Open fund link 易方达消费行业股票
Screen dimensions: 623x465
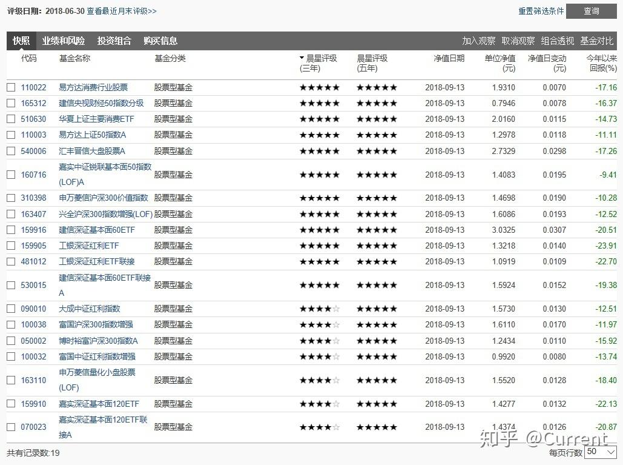(x=93, y=87)
